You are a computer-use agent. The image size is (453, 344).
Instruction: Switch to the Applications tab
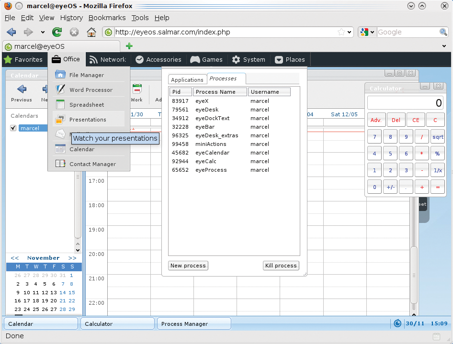click(187, 80)
